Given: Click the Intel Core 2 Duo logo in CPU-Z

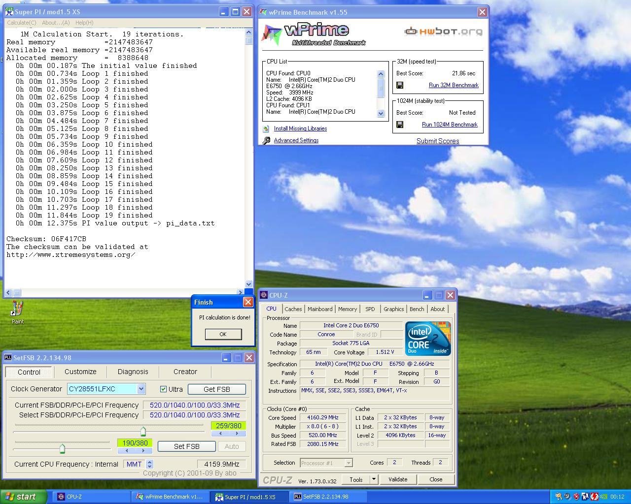Looking at the screenshot, I should click(428, 338).
